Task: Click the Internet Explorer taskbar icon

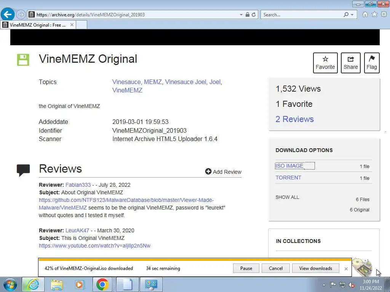Action: (33, 284)
